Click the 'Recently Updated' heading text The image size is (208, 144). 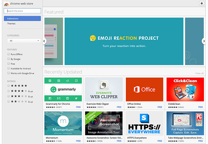pyautogui.click(x=63, y=72)
